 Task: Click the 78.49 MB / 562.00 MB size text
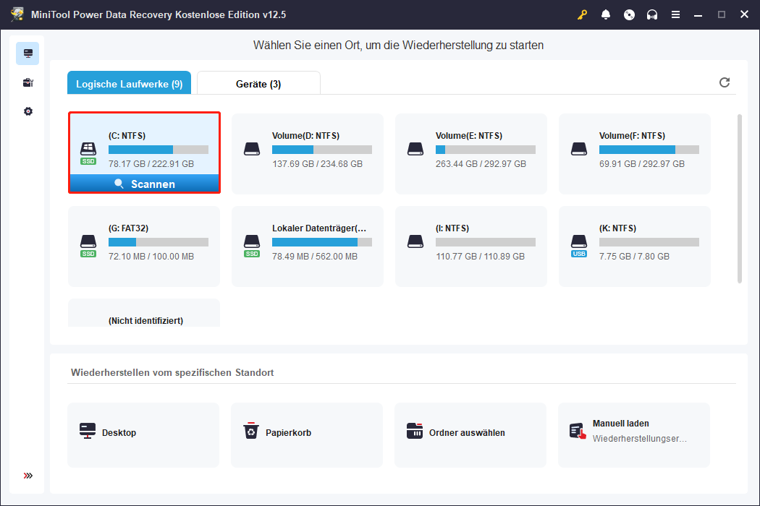click(315, 256)
